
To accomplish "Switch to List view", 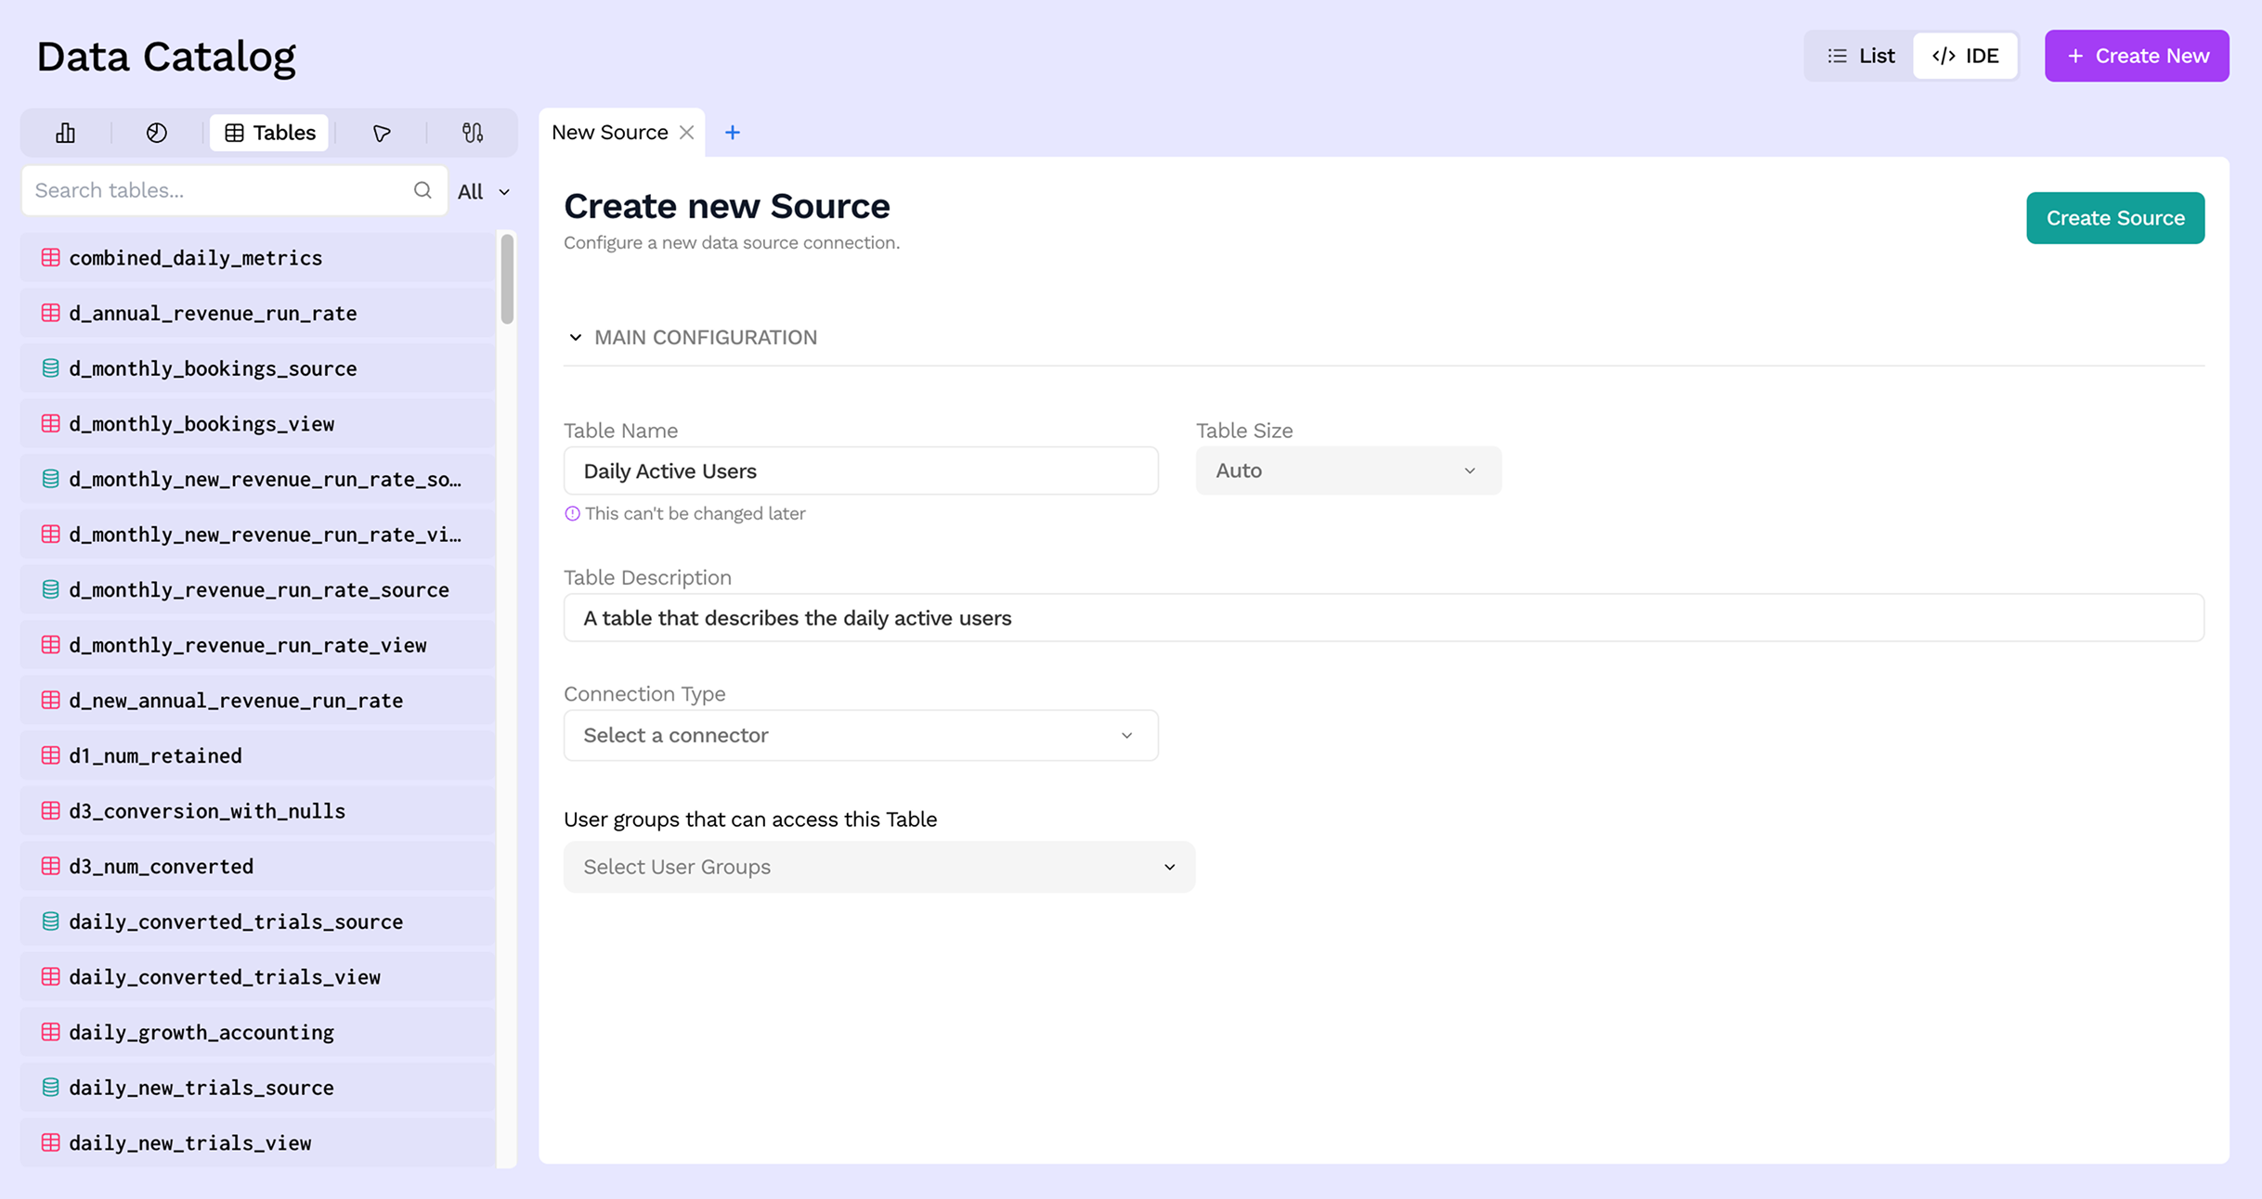I will click(1861, 56).
